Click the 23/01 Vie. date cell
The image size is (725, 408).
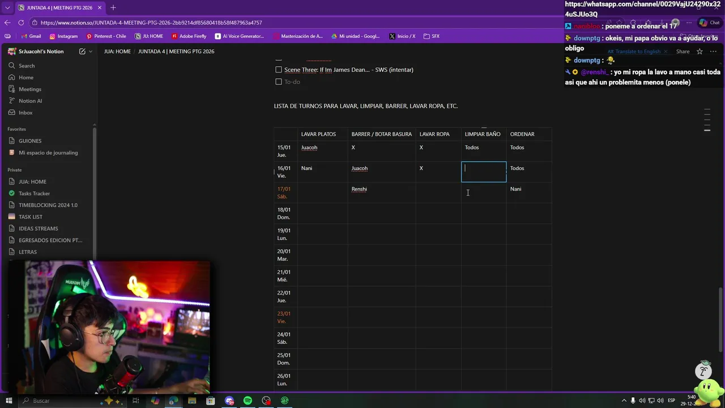286,317
